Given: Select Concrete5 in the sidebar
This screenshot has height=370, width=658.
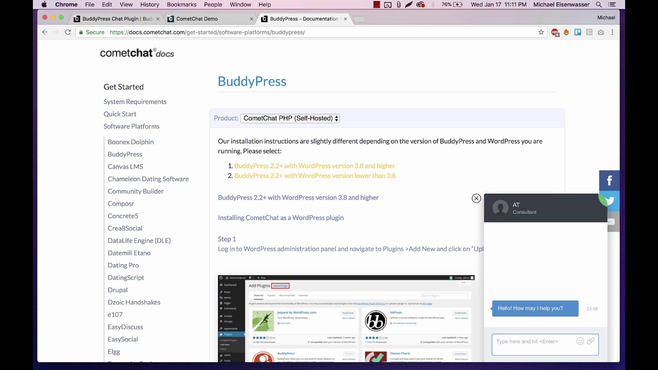Looking at the screenshot, I should (123, 216).
